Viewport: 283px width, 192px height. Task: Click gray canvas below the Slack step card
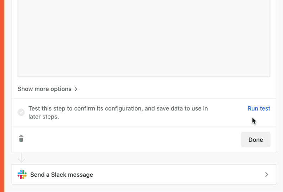pyautogui.click(x=144, y=188)
